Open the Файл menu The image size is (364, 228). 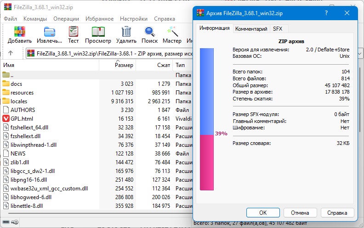(10, 19)
